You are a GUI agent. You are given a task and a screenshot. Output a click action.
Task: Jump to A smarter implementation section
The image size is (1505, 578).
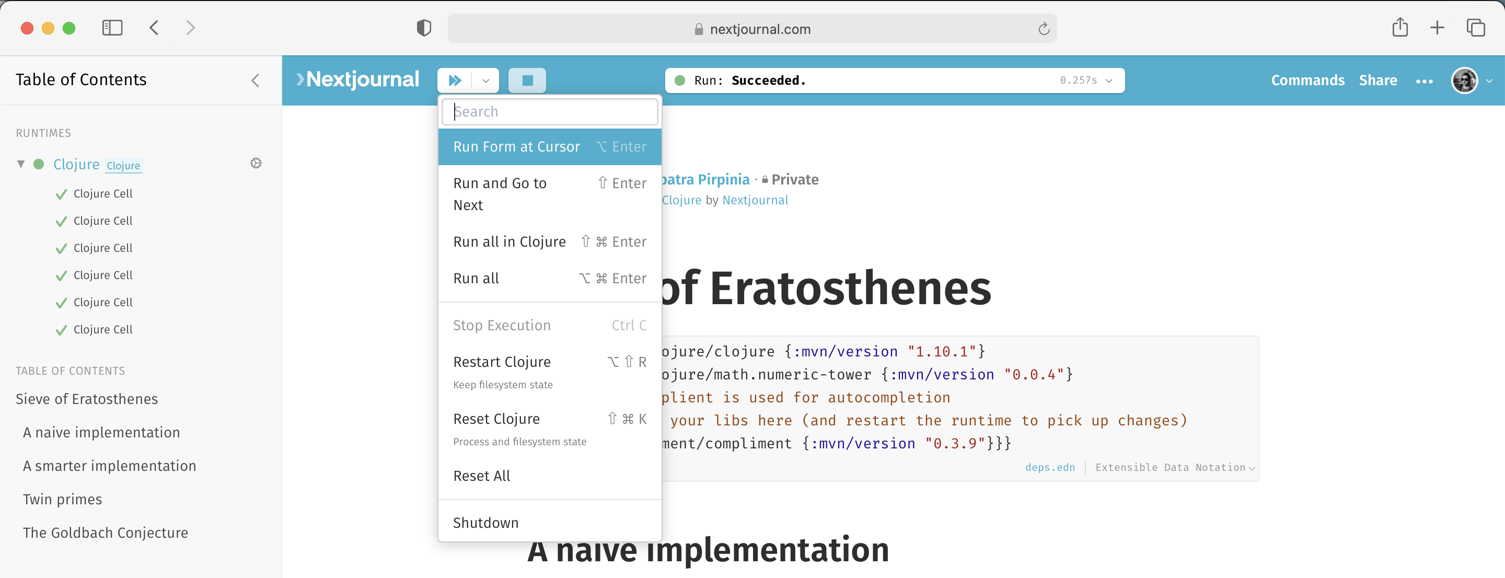109,466
